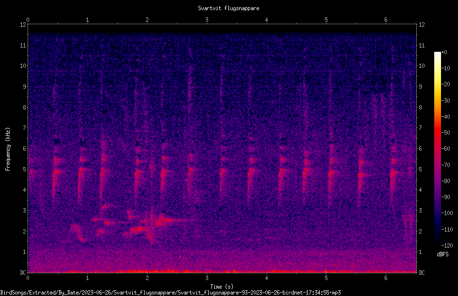Select the "-120" color scale label
The width and height of the screenshot is (458, 296).
click(447, 246)
